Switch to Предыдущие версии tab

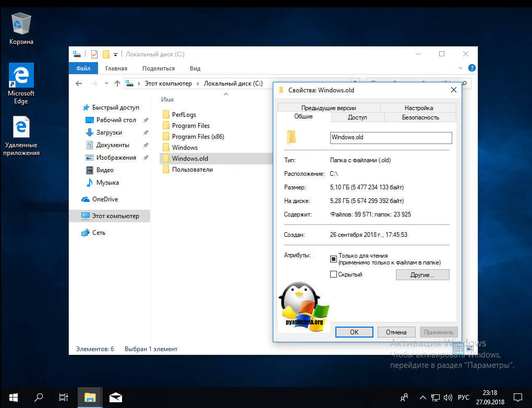coord(329,107)
